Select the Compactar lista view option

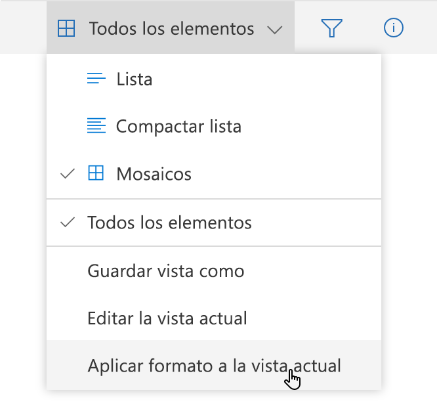pyautogui.click(x=178, y=127)
